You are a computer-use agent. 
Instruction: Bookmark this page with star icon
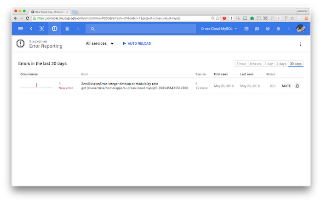218,18
